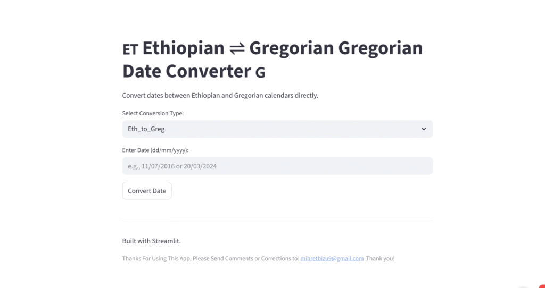This screenshot has height=288, width=545.
Task: Click the Date Converter heading text
Action: [186, 71]
